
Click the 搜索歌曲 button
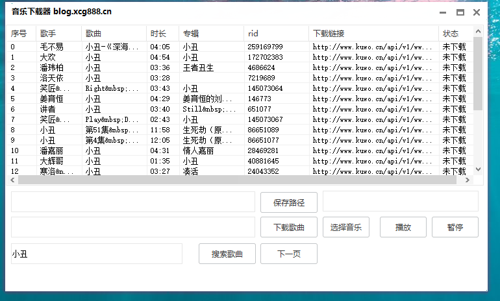tap(227, 254)
